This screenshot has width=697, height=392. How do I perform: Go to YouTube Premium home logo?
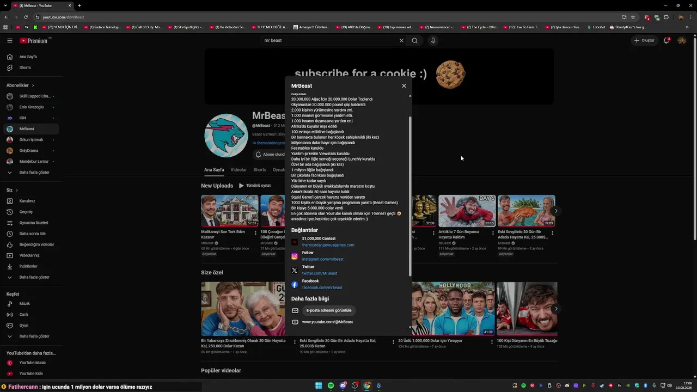click(x=34, y=40)
